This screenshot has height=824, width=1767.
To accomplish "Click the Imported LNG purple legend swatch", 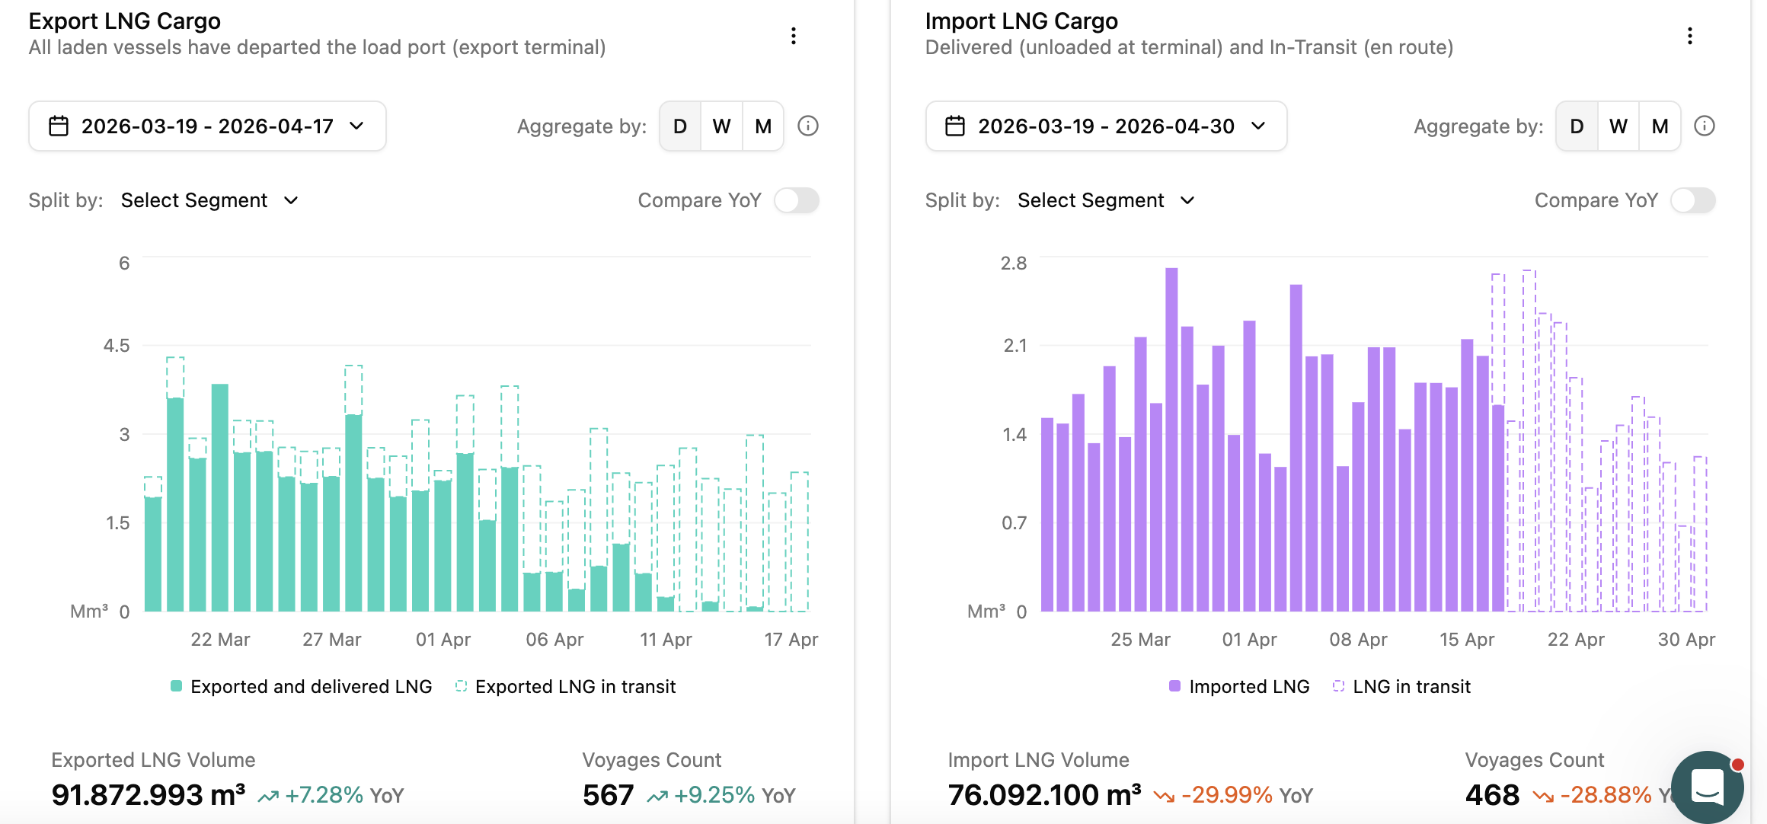I will [1174, 686].
